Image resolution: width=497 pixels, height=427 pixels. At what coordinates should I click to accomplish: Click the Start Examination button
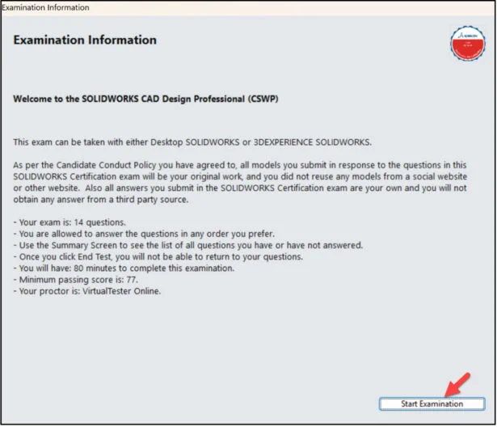[x=432, y=404]
